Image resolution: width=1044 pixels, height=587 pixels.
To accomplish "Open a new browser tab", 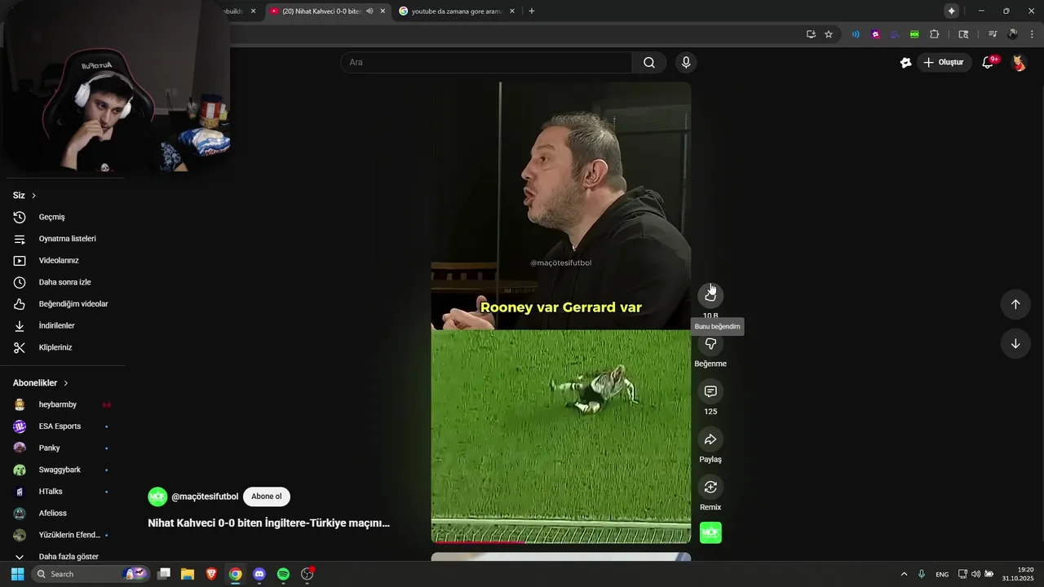I will click(532, 11).
